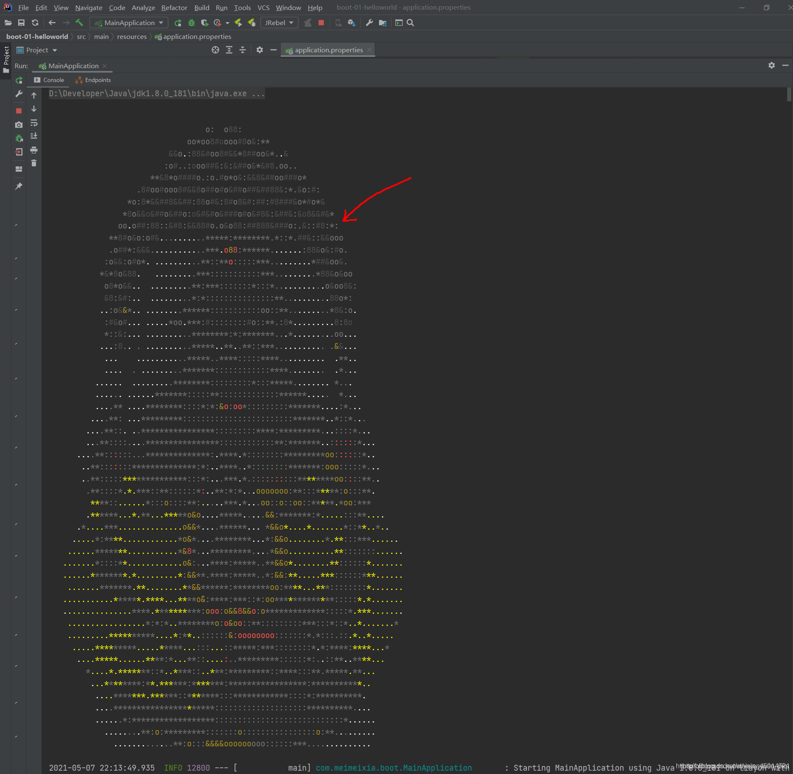The height and width of the screenshot is (774, 793).
Task: Debug with JRebel rocket bug icon
Action: pos(252,23)
